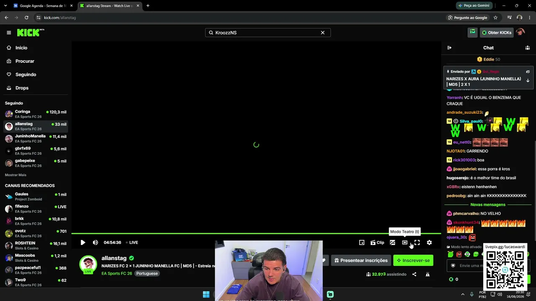Play the stream video
536x301 pixels.
tap(83, 242)
